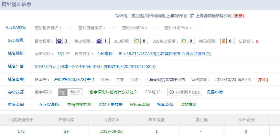Screen dimensions: 280x137
Task: Click the 关键词库 column header
Action: pyautogui.click(x=66, y=120)
